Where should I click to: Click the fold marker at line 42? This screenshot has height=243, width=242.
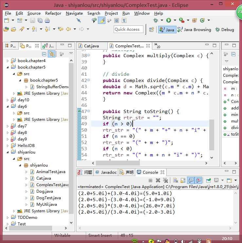(89, 80)
